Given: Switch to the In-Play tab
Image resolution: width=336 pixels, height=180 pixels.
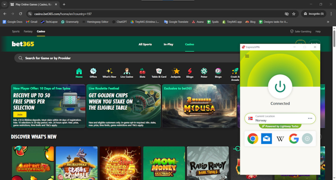Looking at the screenshot, I should (x=168, y=44).
